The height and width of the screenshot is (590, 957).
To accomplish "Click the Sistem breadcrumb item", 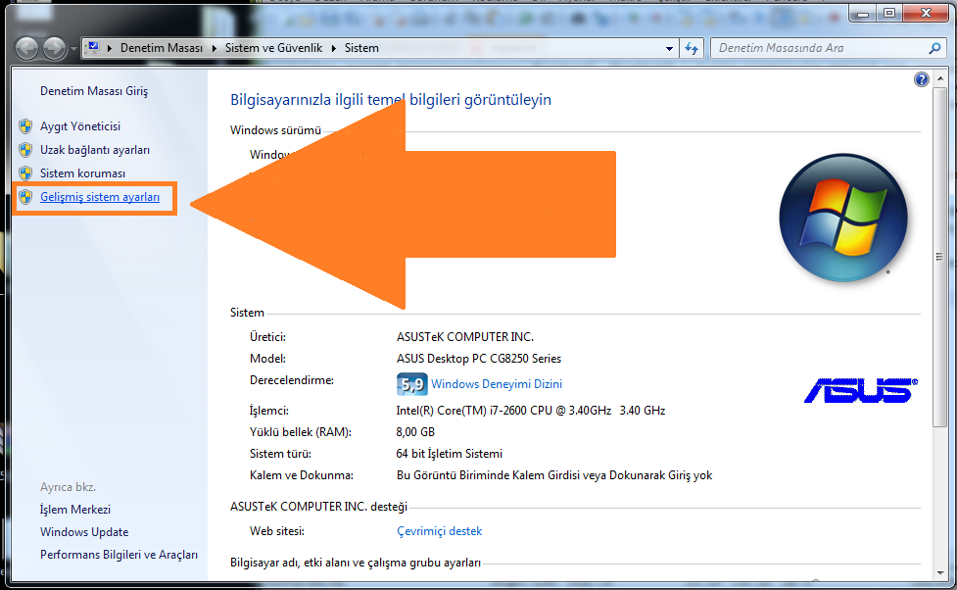I will 361,48.
